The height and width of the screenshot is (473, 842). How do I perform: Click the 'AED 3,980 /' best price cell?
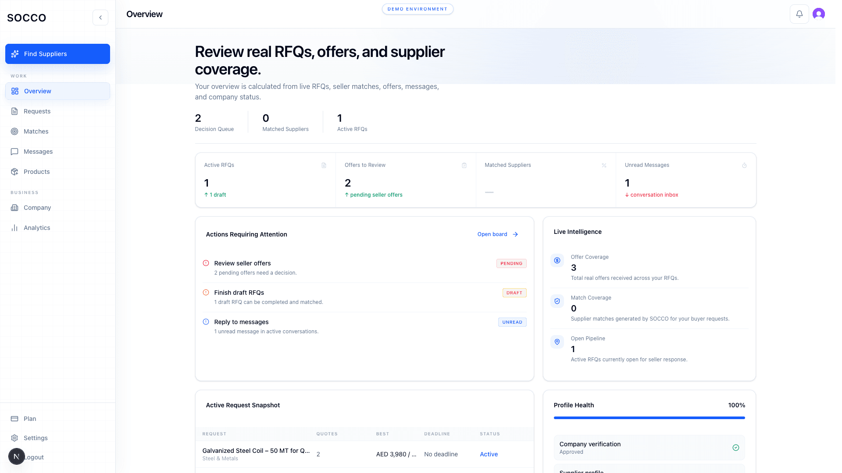pos(396,454)
